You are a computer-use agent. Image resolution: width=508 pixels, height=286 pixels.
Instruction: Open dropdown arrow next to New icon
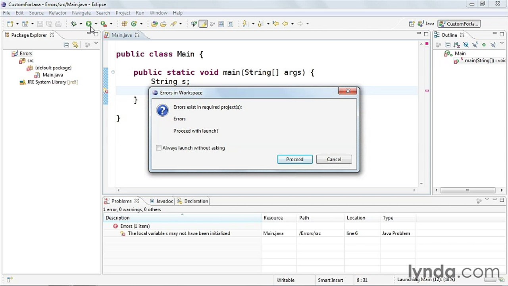pyautogui.click(x=17, y=24)
